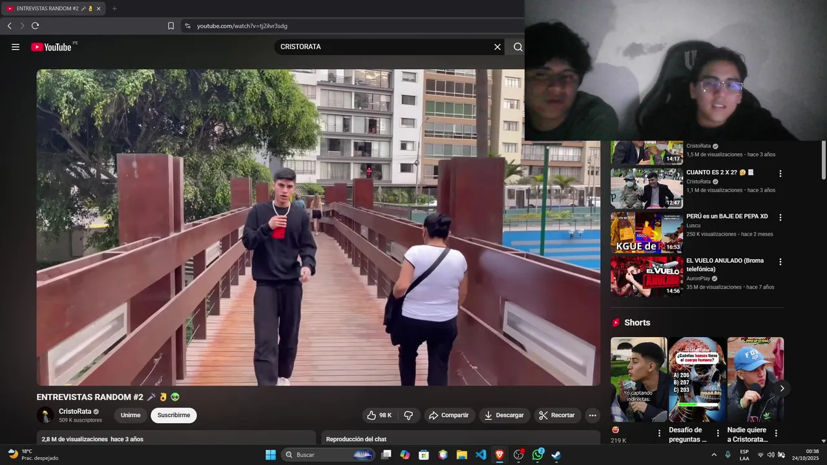This screenshot has width=827, height=465.
Task: Click the Unirme join button
Action: (131, 415)
